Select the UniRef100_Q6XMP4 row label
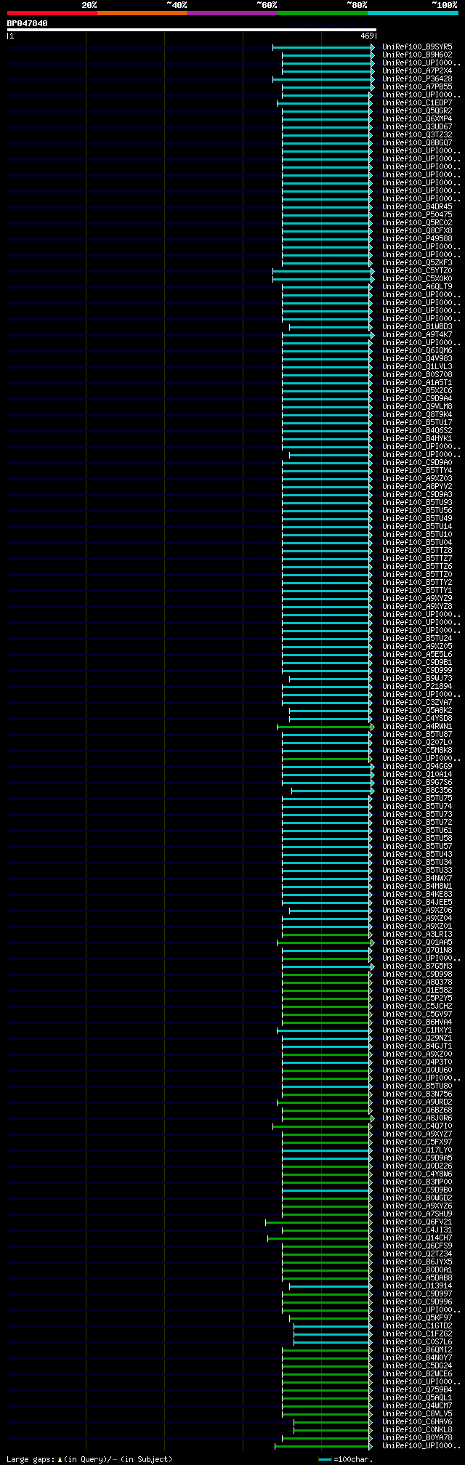The image size is (465, 1465). click(417, 118)
